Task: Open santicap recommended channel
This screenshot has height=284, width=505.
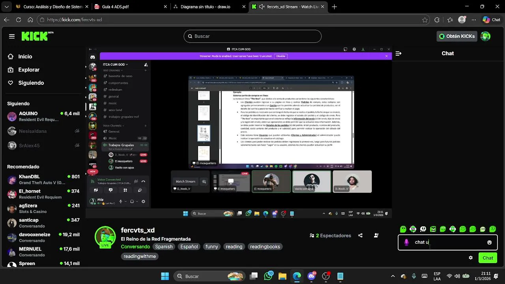Action: click(43, 223)
